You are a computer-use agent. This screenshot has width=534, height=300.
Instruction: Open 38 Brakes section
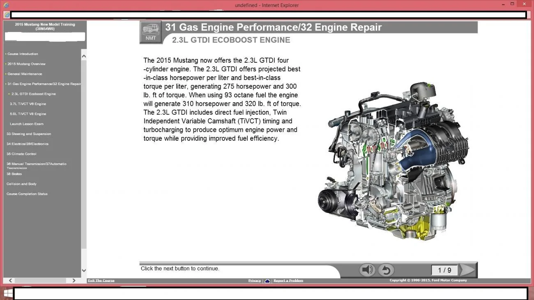coord(14,174)
